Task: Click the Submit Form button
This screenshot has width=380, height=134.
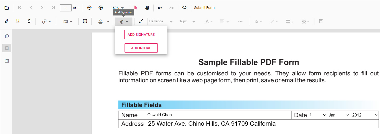Action: (204, 8)
